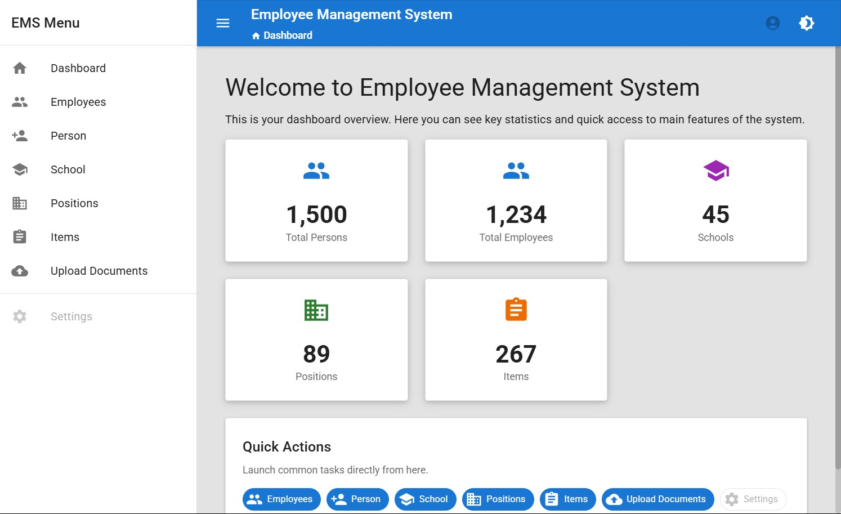
Task: Toggle the hamburger menu in header
Action: [223, 23]
